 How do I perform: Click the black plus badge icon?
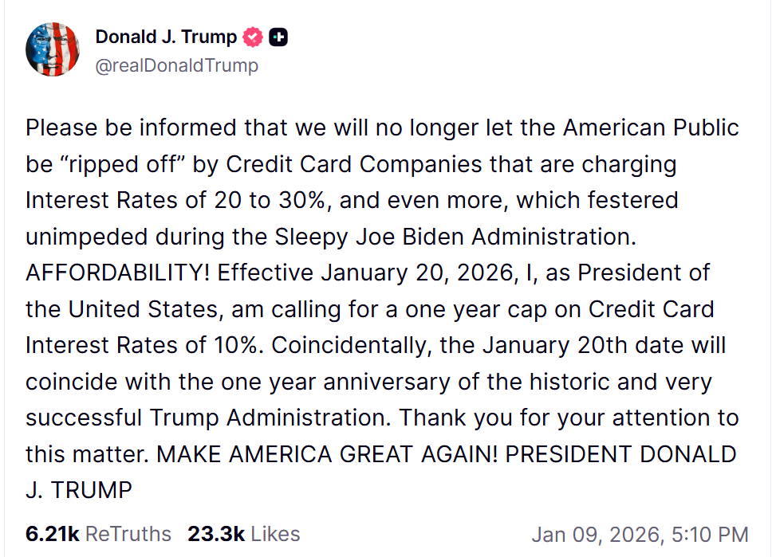278,37
